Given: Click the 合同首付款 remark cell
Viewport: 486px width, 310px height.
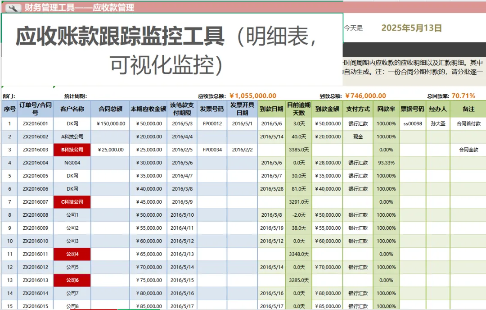Looking at the screenshot, I should (x=468, y=123).
